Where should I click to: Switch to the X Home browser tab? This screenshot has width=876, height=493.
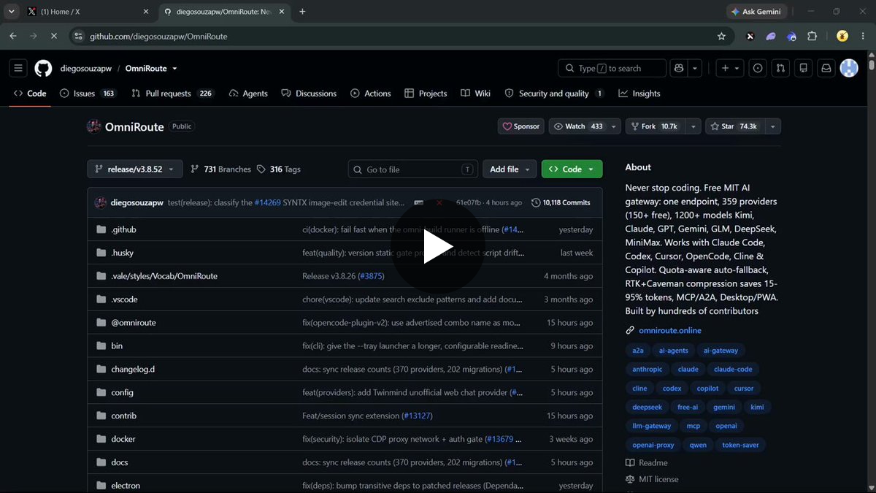coord(86,12)
